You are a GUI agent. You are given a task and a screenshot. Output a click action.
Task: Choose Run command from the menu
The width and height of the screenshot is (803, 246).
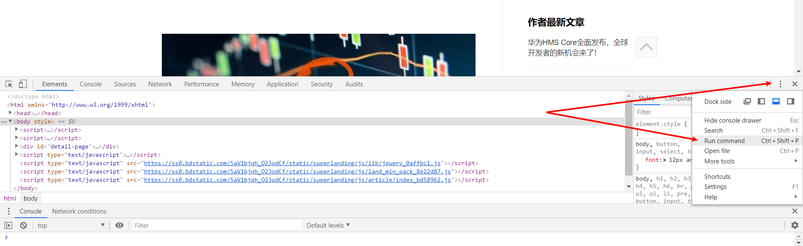747,141
